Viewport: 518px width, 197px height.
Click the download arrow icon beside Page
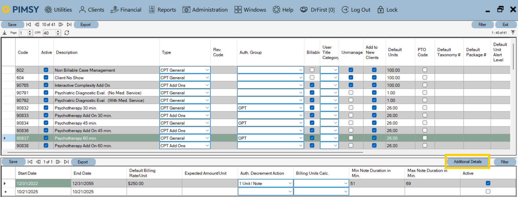[5, 33]
